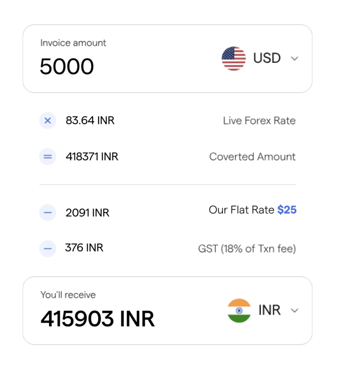
Task: Click the Our Flat Rate text
Action: coord(241,210)
